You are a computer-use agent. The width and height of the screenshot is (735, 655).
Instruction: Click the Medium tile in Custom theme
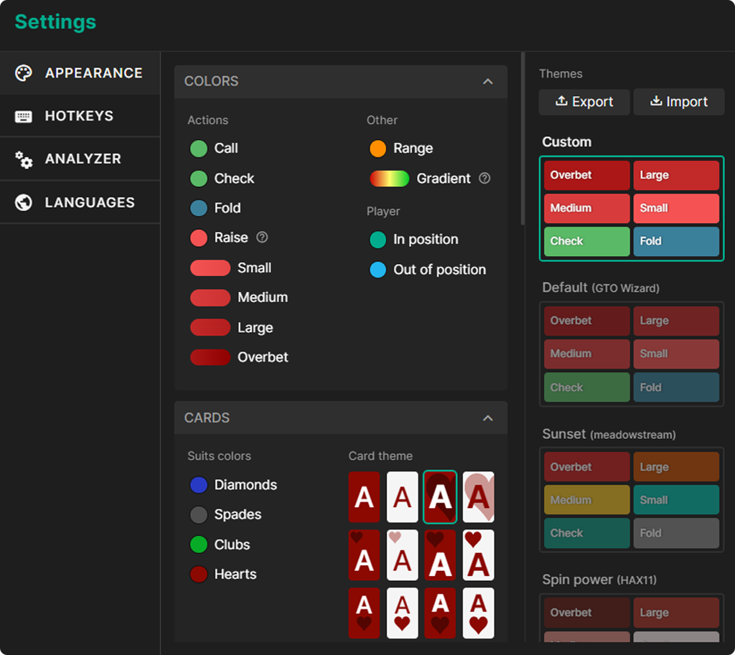coord(587,208)
